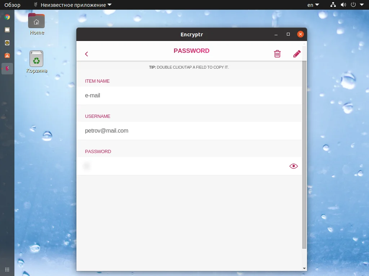369x276 pixels.
Task: Click the Encryptr title bar text
Action: click(x=192, y=34)
